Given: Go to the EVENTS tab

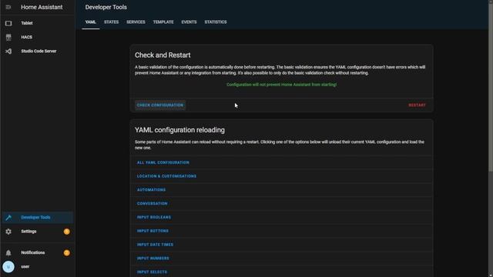Looking at the screenshot, I should [189, 22].
